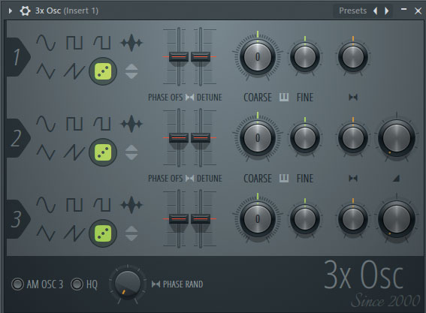Screen dimensions: 426x313
Task: Click the piano keyboard icon under oscillator 1
Action: pyautogui.click(x=284, y=97)
